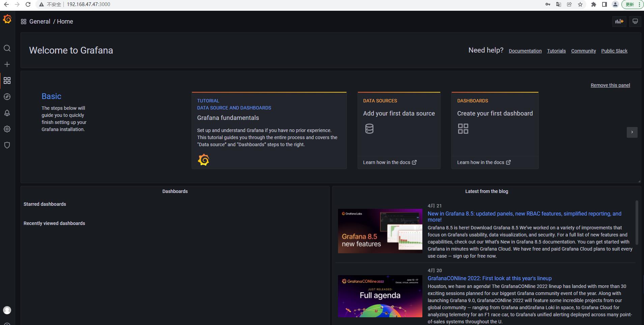Click the bookmark star icon in address bar
Image resolution: width=644 pixels, height=325 pixels.
pos(580,4)
